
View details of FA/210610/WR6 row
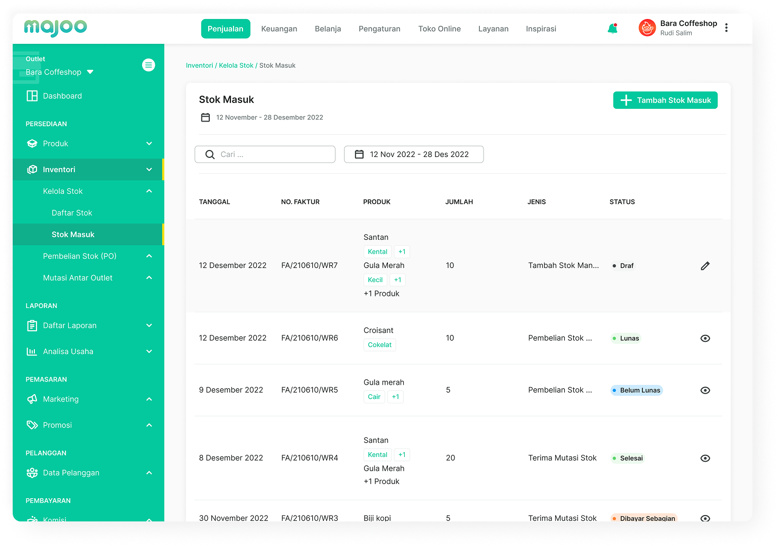[x=705, y=338]
